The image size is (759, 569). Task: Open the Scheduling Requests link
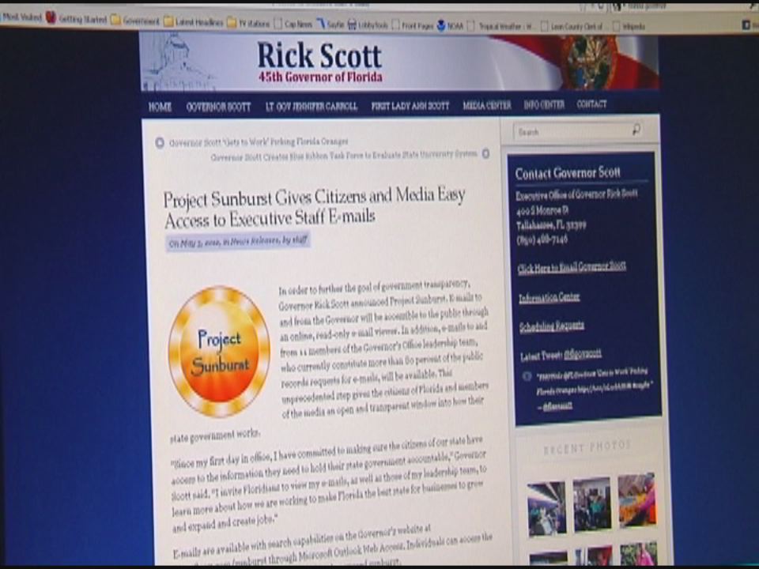tap(552, 326)
